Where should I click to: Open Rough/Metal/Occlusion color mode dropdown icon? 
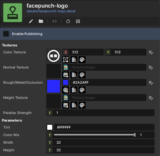click(x=66, y=90)
